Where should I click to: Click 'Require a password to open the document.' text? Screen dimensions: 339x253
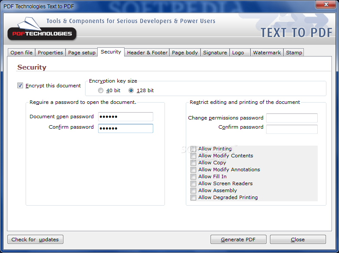[x=83, y=102]
